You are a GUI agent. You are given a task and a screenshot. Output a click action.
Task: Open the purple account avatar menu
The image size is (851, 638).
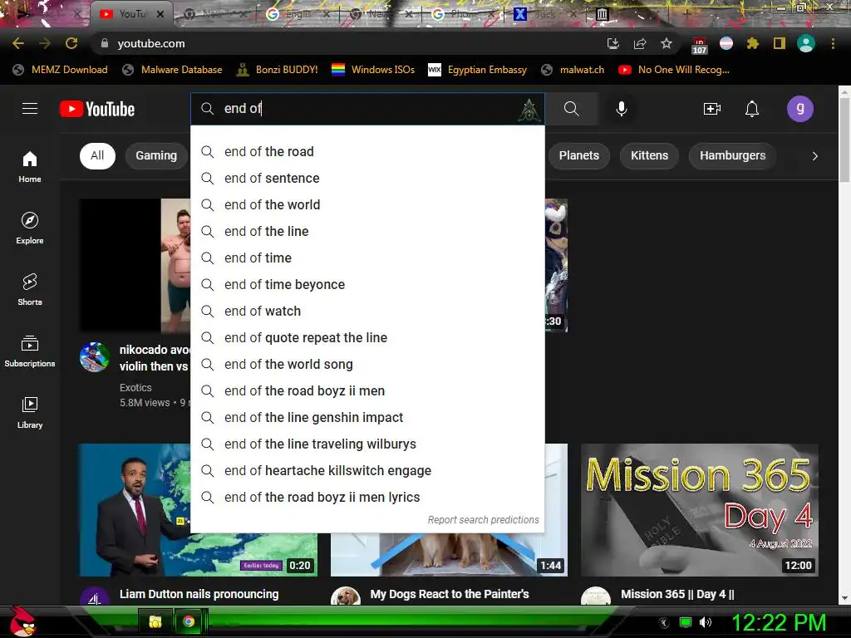coord(800,109)
